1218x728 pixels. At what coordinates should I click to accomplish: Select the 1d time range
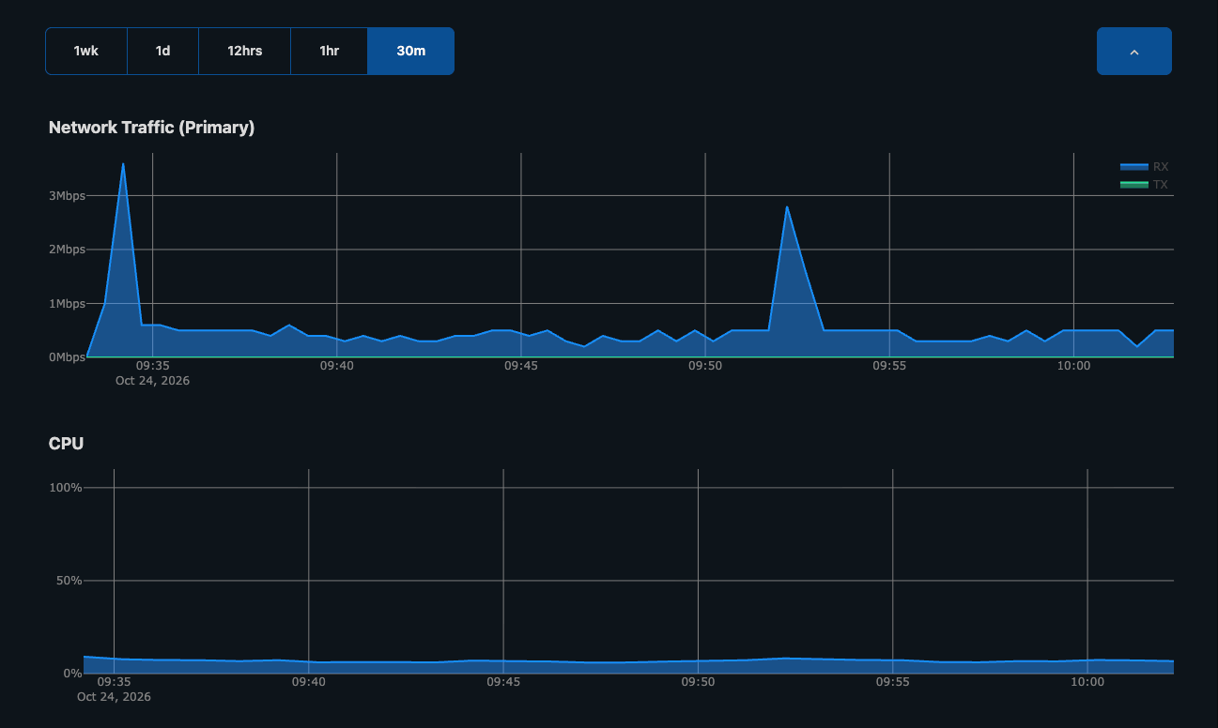pyautogui.click(x=162, y=51)
